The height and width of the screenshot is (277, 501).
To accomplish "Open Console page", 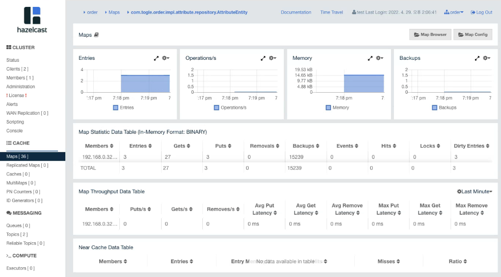I will point(14,131).
